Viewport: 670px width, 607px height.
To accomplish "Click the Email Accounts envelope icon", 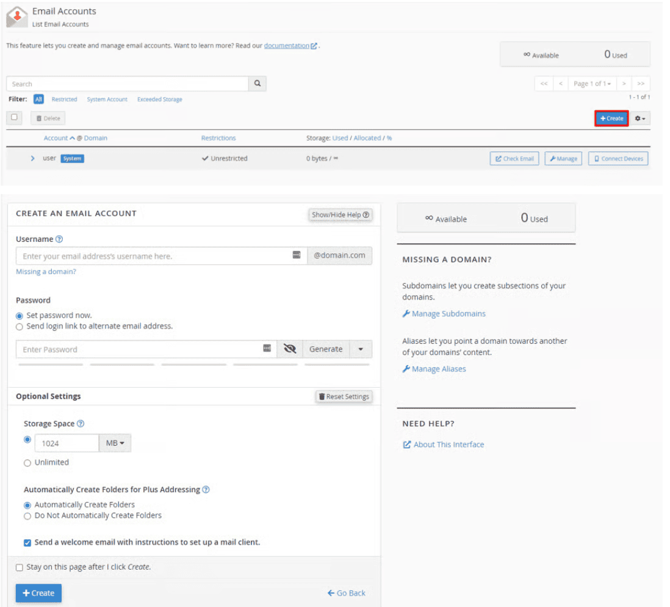I will (x=17, y=17).
